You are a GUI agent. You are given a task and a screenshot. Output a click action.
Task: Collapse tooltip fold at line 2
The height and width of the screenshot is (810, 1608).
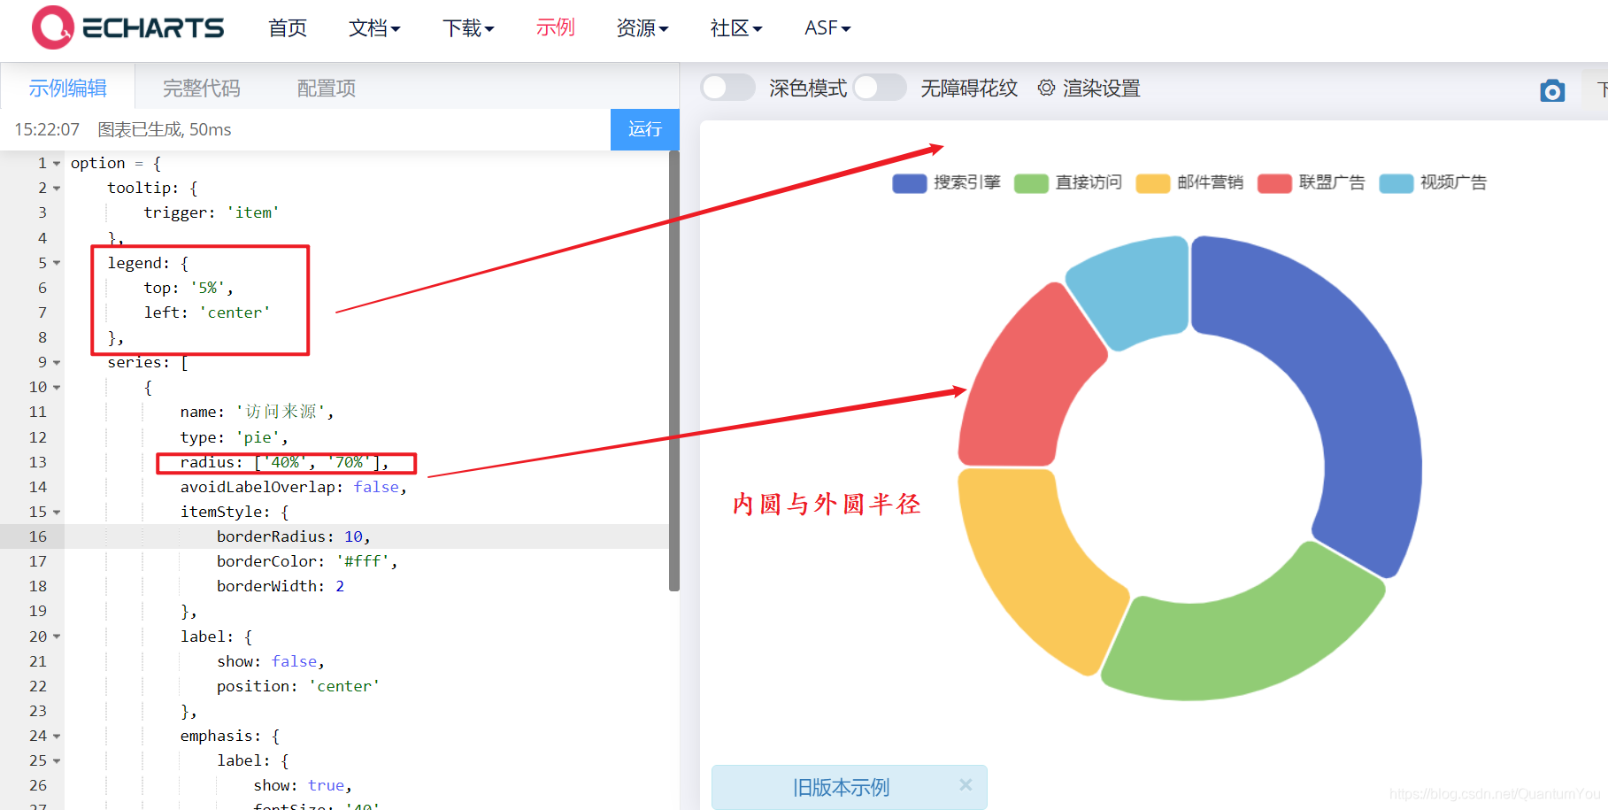tap(57, 189)
